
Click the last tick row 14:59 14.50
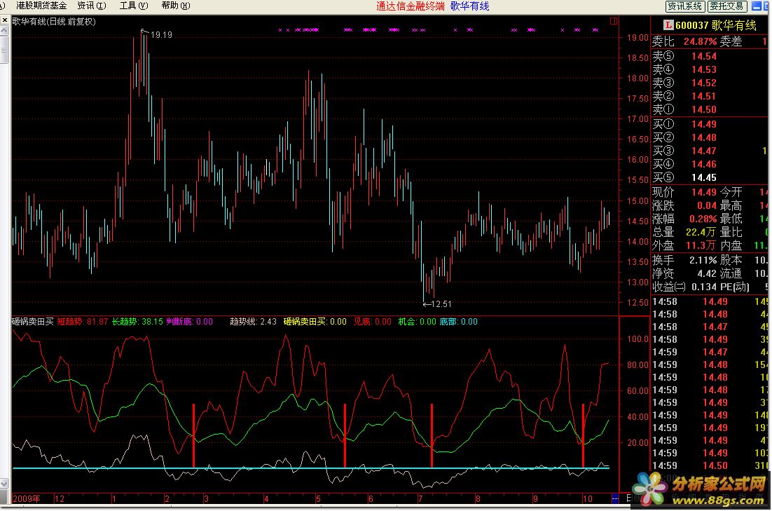[710, 465]
